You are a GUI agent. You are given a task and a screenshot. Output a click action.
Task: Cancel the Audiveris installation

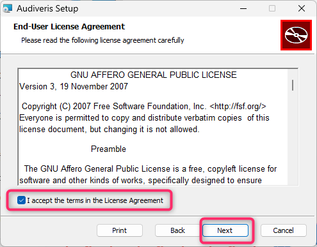[284, 230]
